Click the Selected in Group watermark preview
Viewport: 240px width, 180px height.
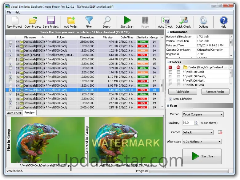126,140
